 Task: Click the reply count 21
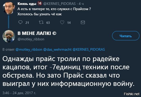click(27, 23)
